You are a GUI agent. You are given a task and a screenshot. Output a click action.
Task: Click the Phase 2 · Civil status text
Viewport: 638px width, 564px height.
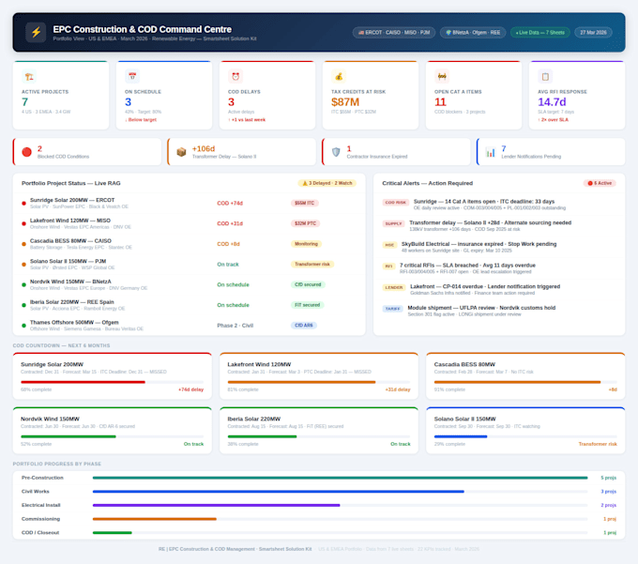(235, 325)
